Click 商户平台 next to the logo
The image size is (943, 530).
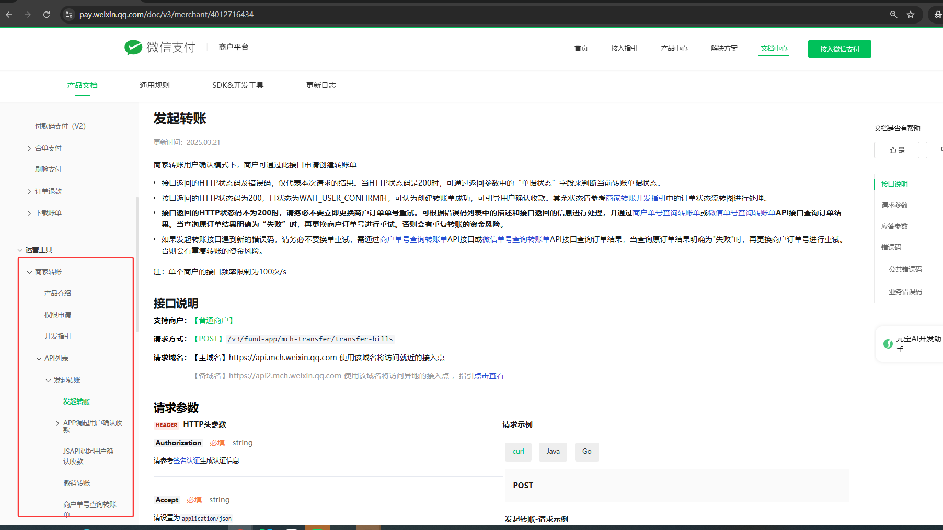click(234, 47)
